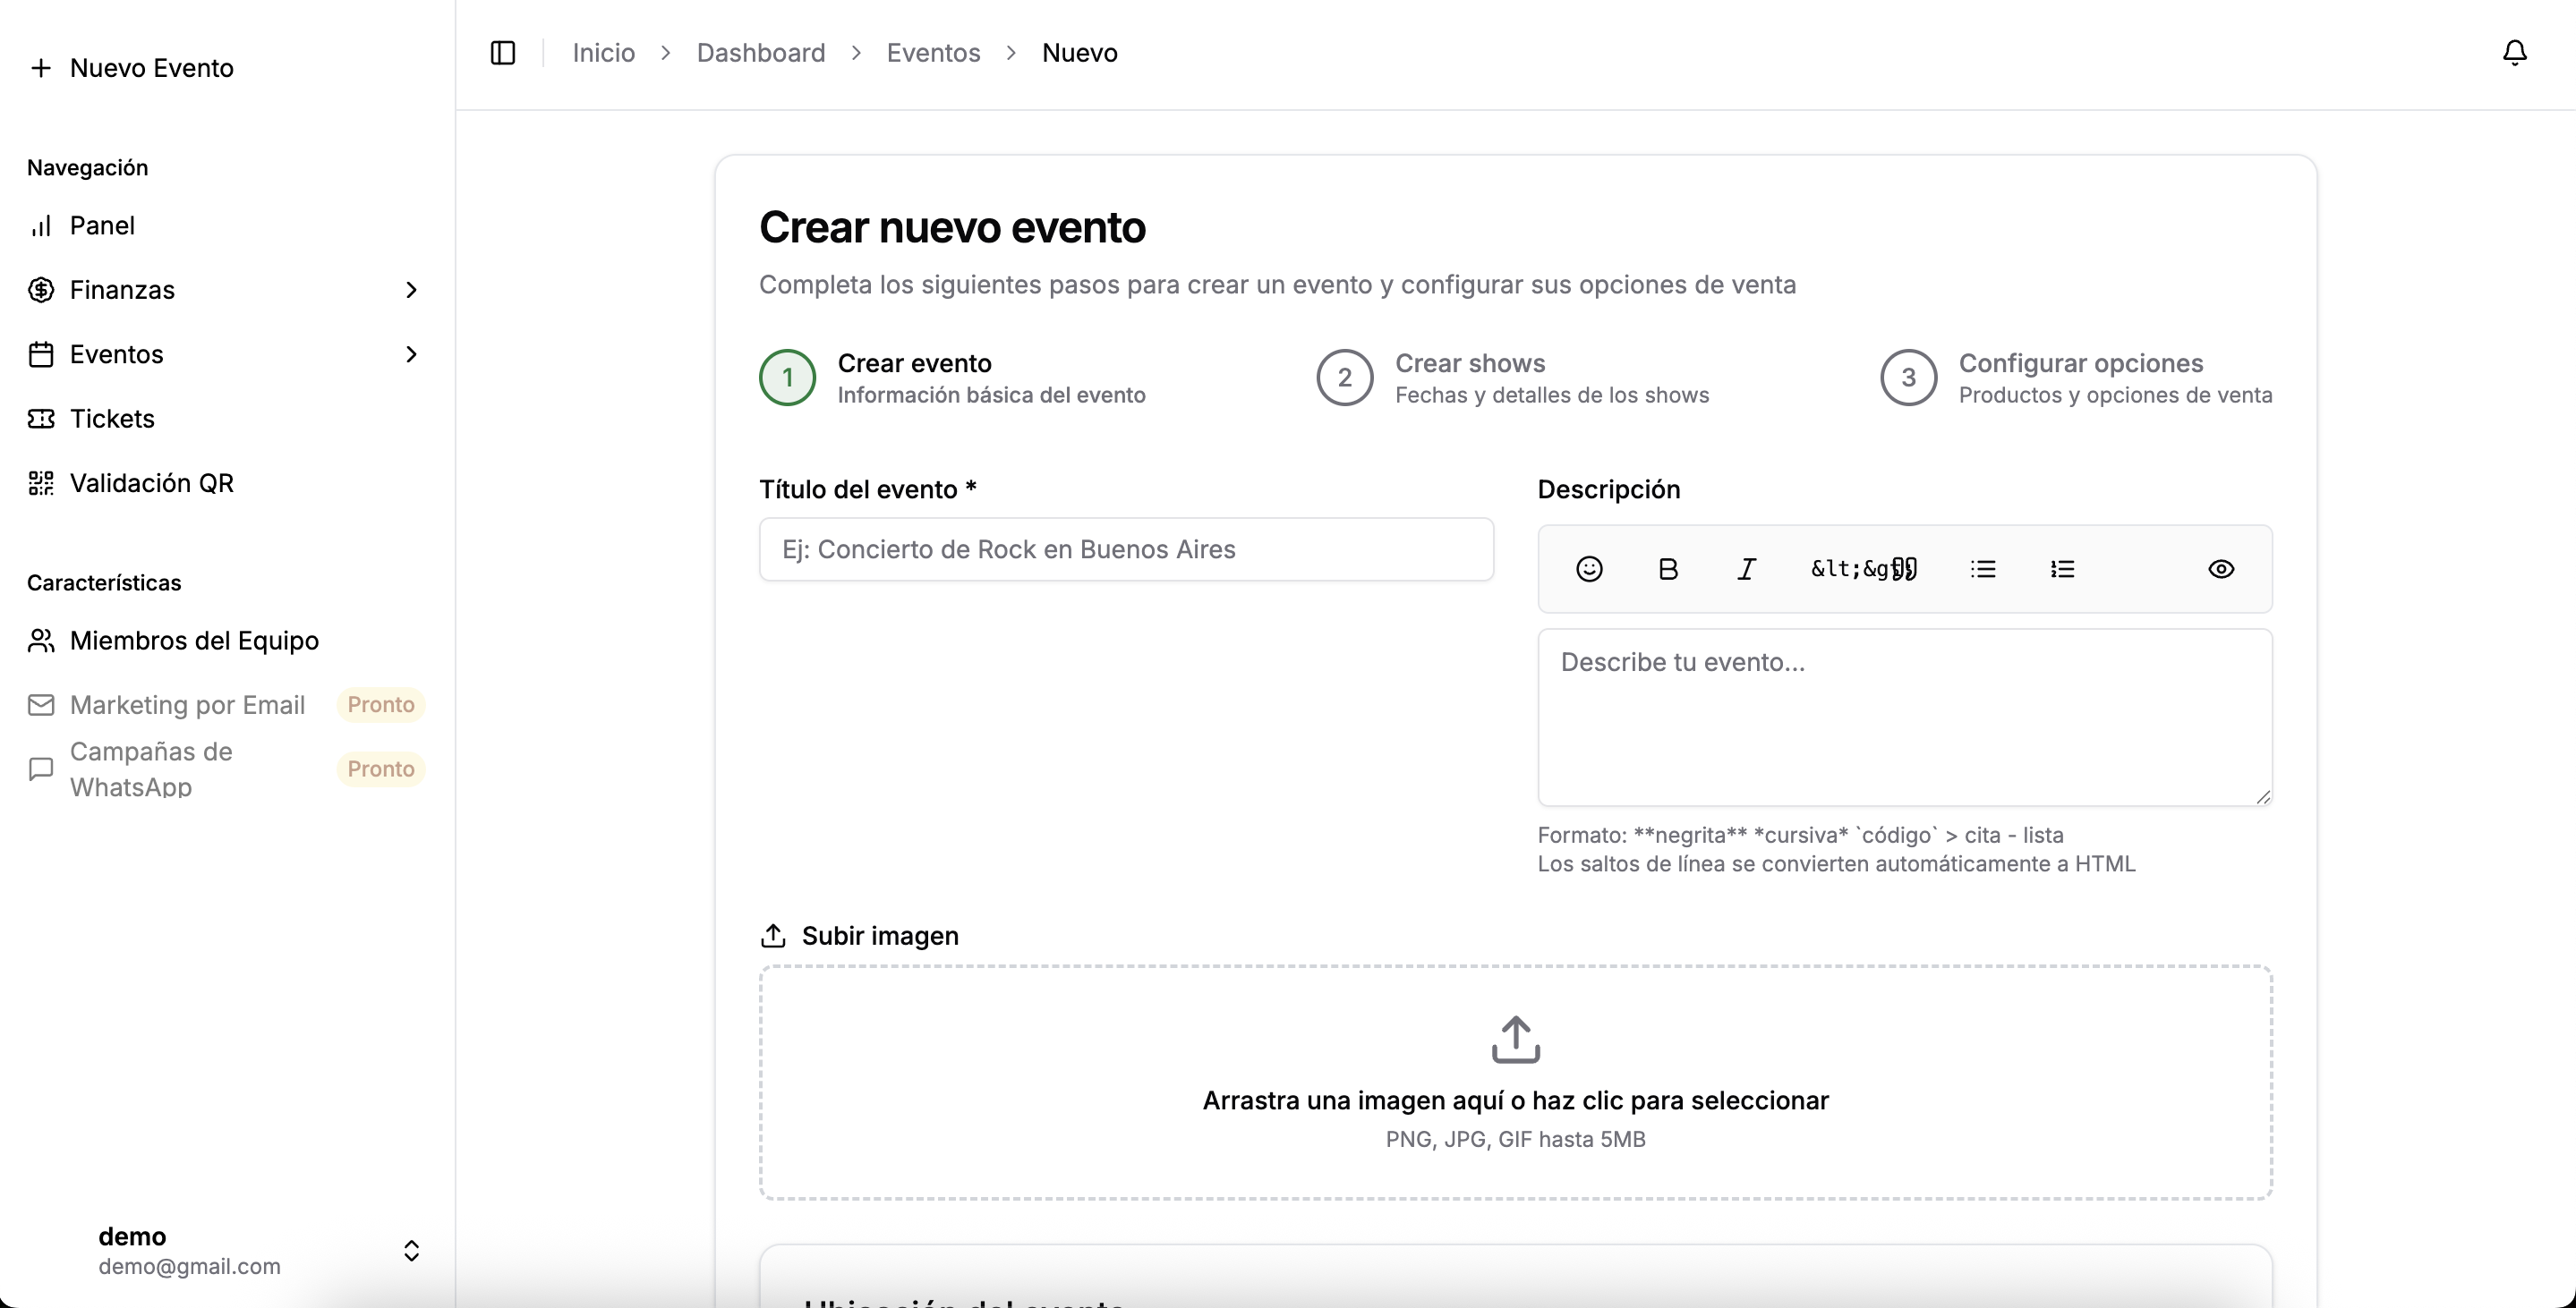This screenshot has width=2576, height=1308.
Task: Go to Validación QR
Action: (227, 484)
